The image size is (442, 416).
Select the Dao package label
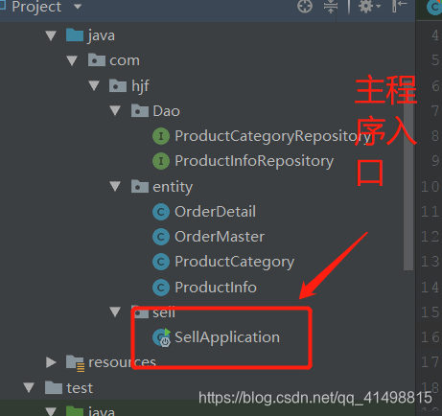[x=166, y=111]
